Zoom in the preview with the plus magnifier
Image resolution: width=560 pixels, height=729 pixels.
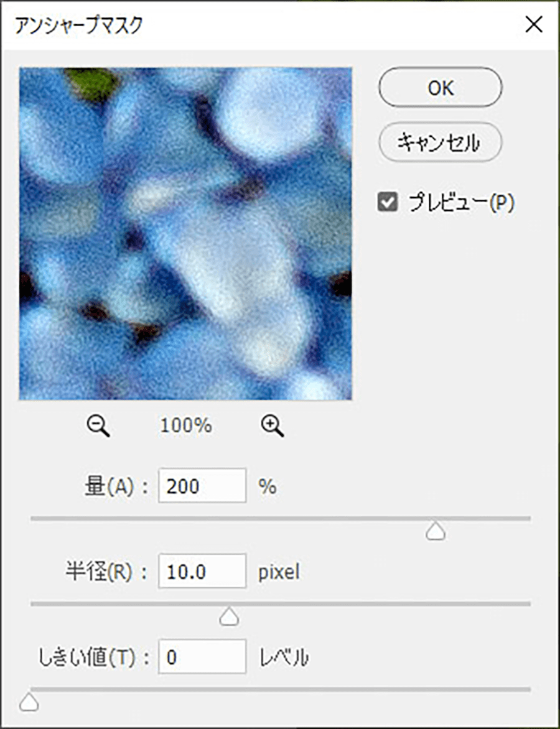coord(273,426)
